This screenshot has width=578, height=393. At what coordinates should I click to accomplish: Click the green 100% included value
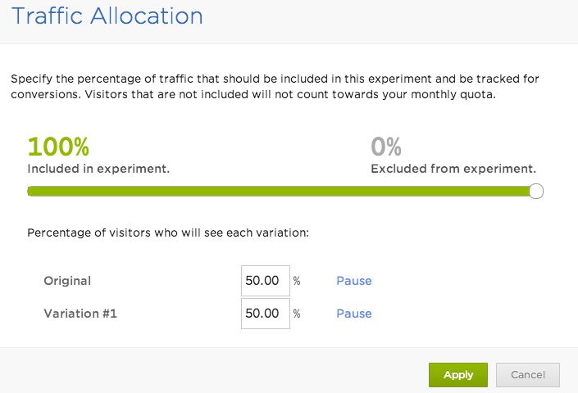[x=58, y=147]
